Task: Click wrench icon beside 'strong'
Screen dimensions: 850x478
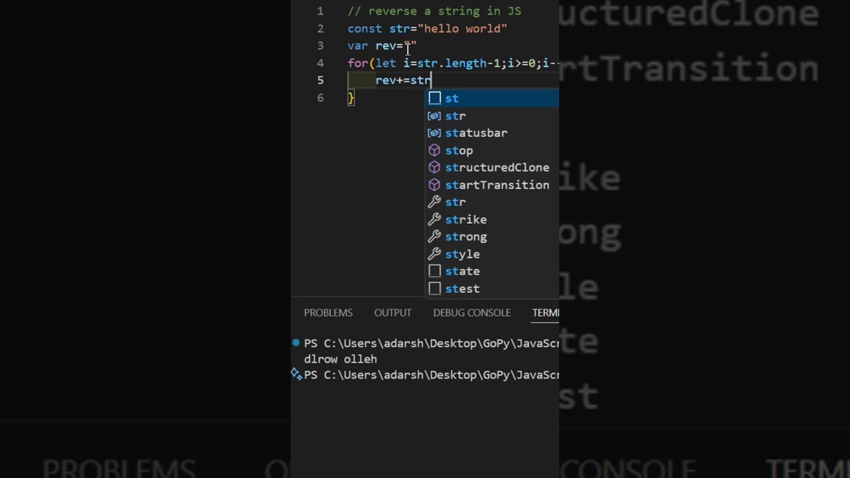Action: [434, 236]
